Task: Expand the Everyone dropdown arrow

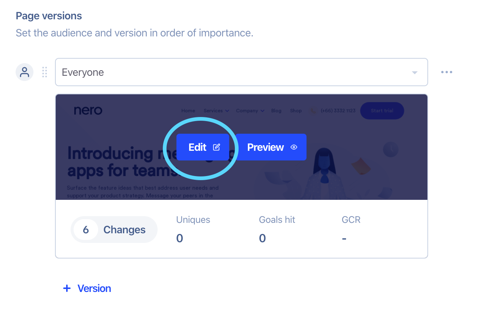Action: 415,72
